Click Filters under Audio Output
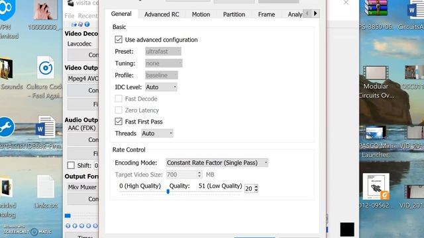Screen dimensions: 424x238 click(x=83, y=153)
